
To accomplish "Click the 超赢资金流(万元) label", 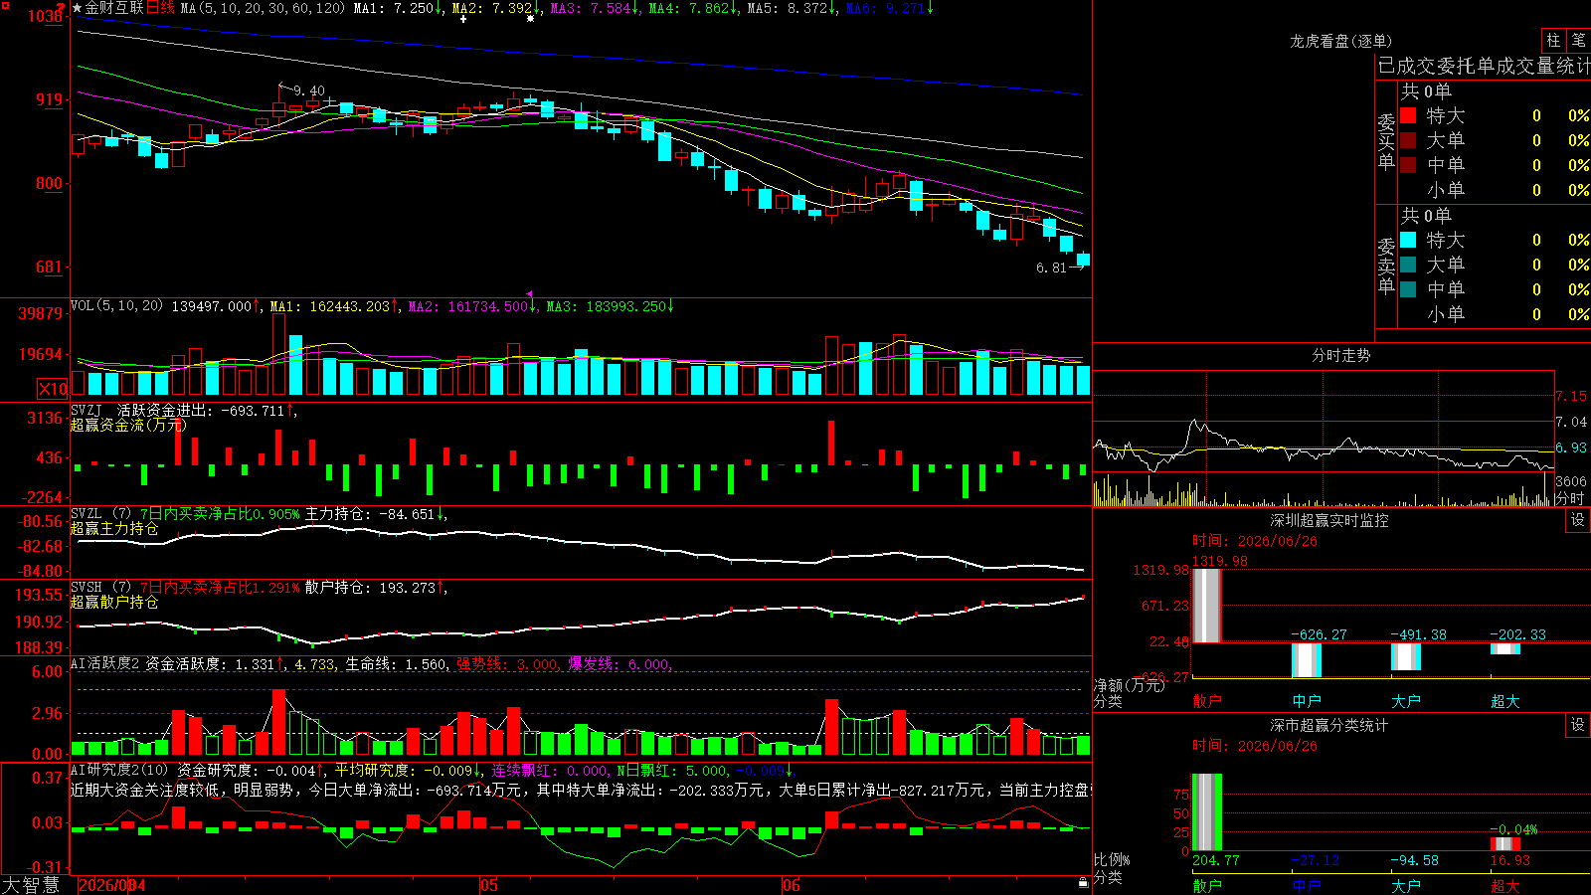I will tap(128, 425).
